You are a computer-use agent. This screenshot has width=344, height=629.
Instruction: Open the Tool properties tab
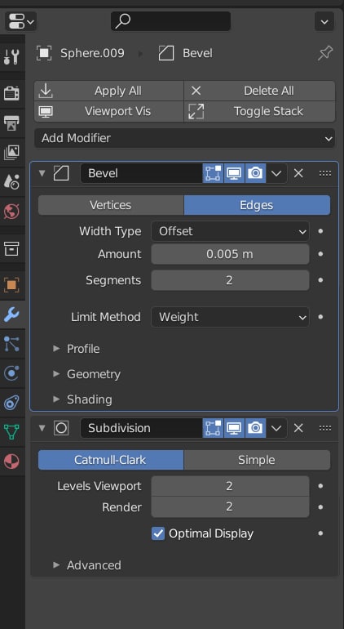coord(11,57)
